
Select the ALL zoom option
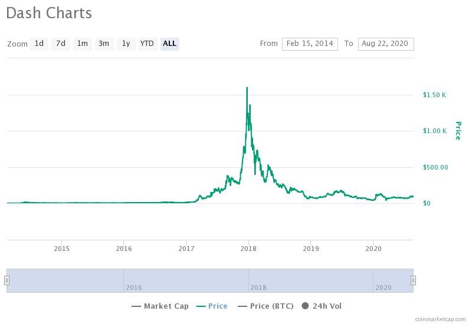(170, 44)
